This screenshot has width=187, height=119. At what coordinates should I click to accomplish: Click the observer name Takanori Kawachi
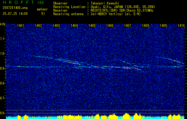(105, 3)
